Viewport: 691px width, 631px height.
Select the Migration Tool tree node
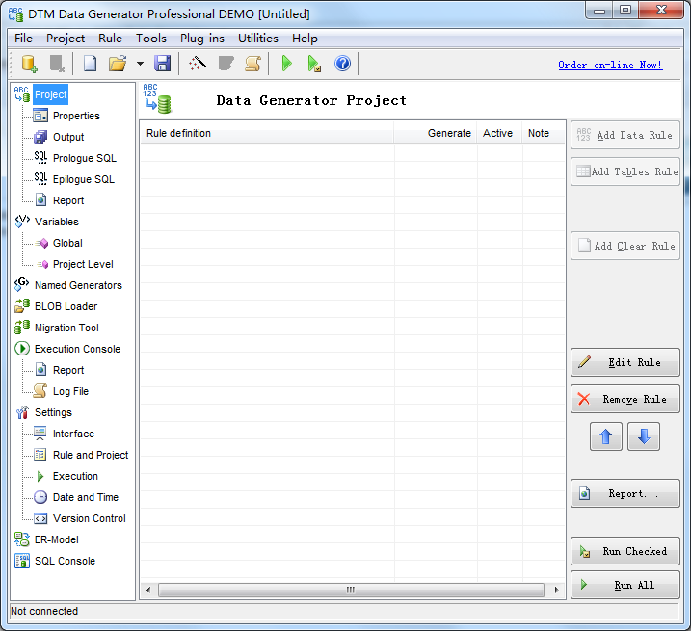point(66,328)
